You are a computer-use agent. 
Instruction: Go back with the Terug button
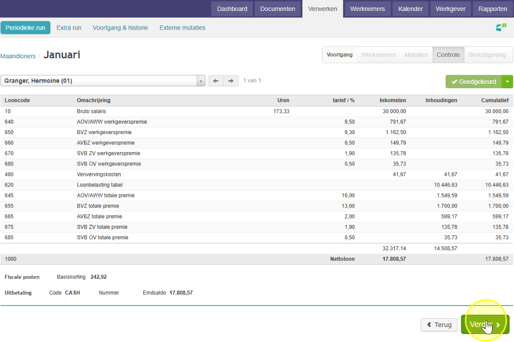coord(439,325)
